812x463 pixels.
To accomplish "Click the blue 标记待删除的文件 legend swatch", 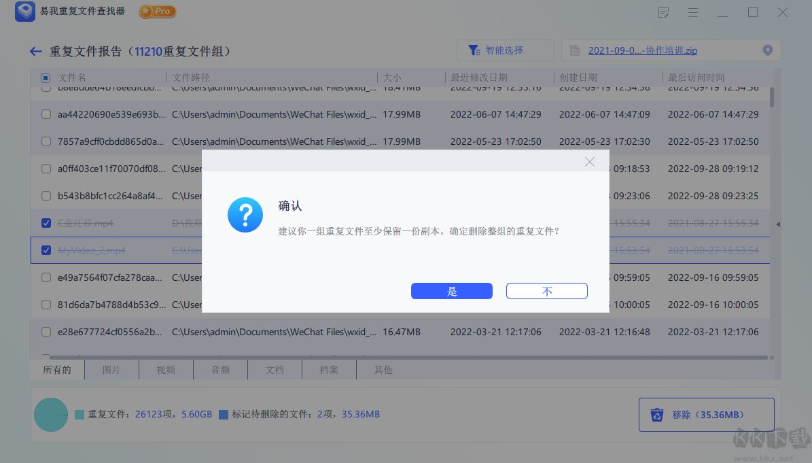I will (x=223, y=414).
